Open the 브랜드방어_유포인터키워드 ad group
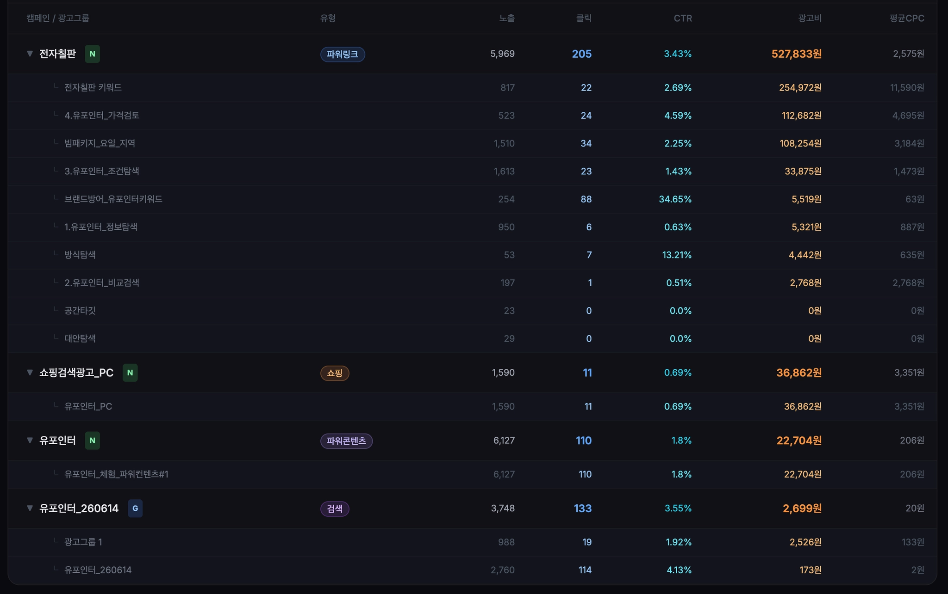 pyautogui.click(x=113, y=199)
